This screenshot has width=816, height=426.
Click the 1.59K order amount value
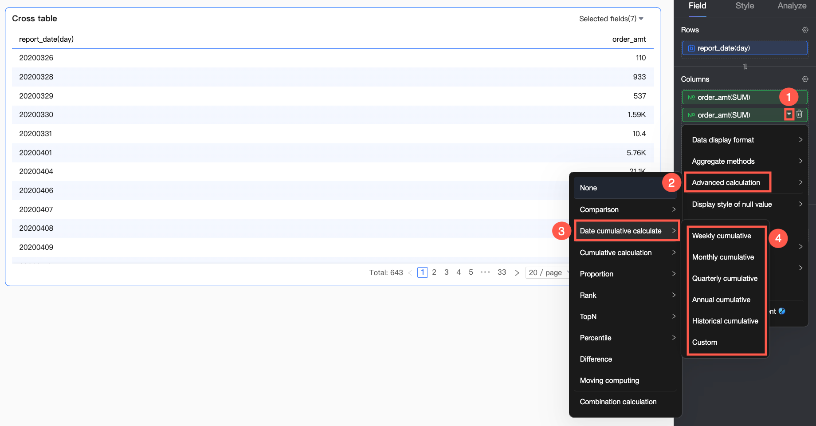637,114
